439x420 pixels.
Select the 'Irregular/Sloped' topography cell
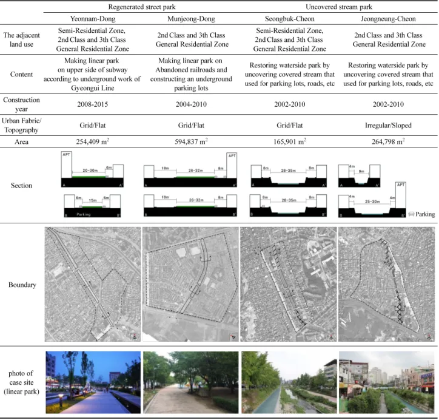[x=388, y=125]
